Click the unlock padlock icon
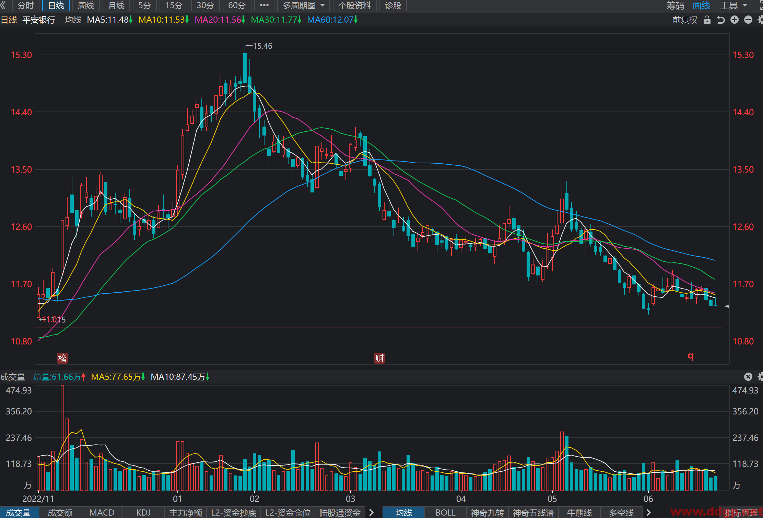Image resolution: width=763 pixels, height=518 pixels. (x=707, y=20)
